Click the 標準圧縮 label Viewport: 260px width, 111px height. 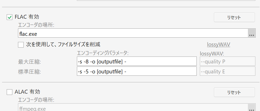point(28,72)
